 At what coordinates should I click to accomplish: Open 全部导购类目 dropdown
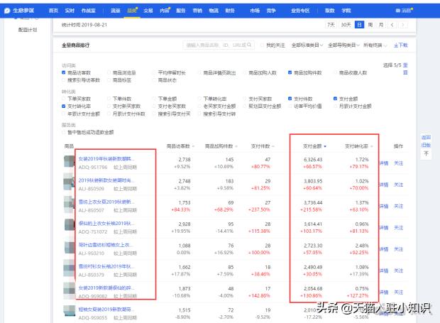(343, 45)
